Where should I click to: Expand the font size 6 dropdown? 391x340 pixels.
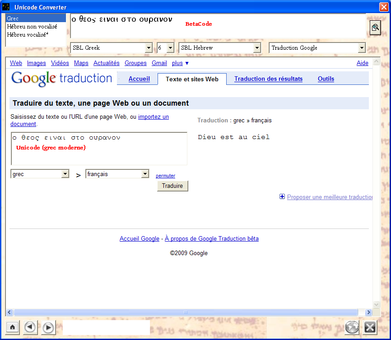coord(170,48)
